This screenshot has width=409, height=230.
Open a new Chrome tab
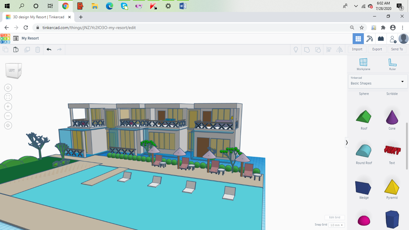point(81,17)
